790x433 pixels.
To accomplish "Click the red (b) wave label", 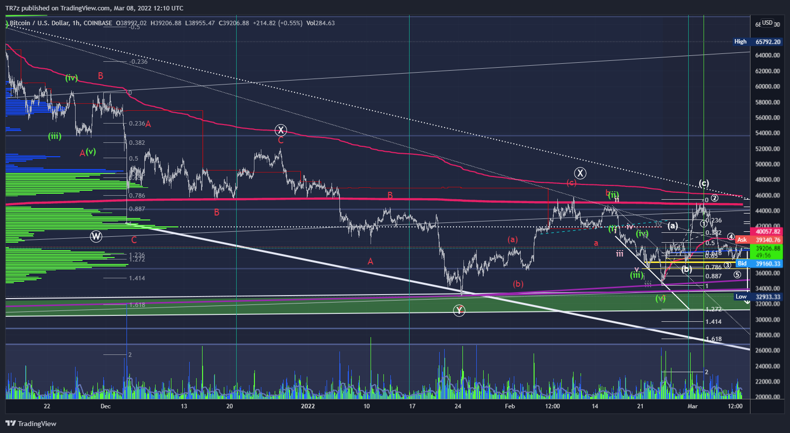I will 518,284.
